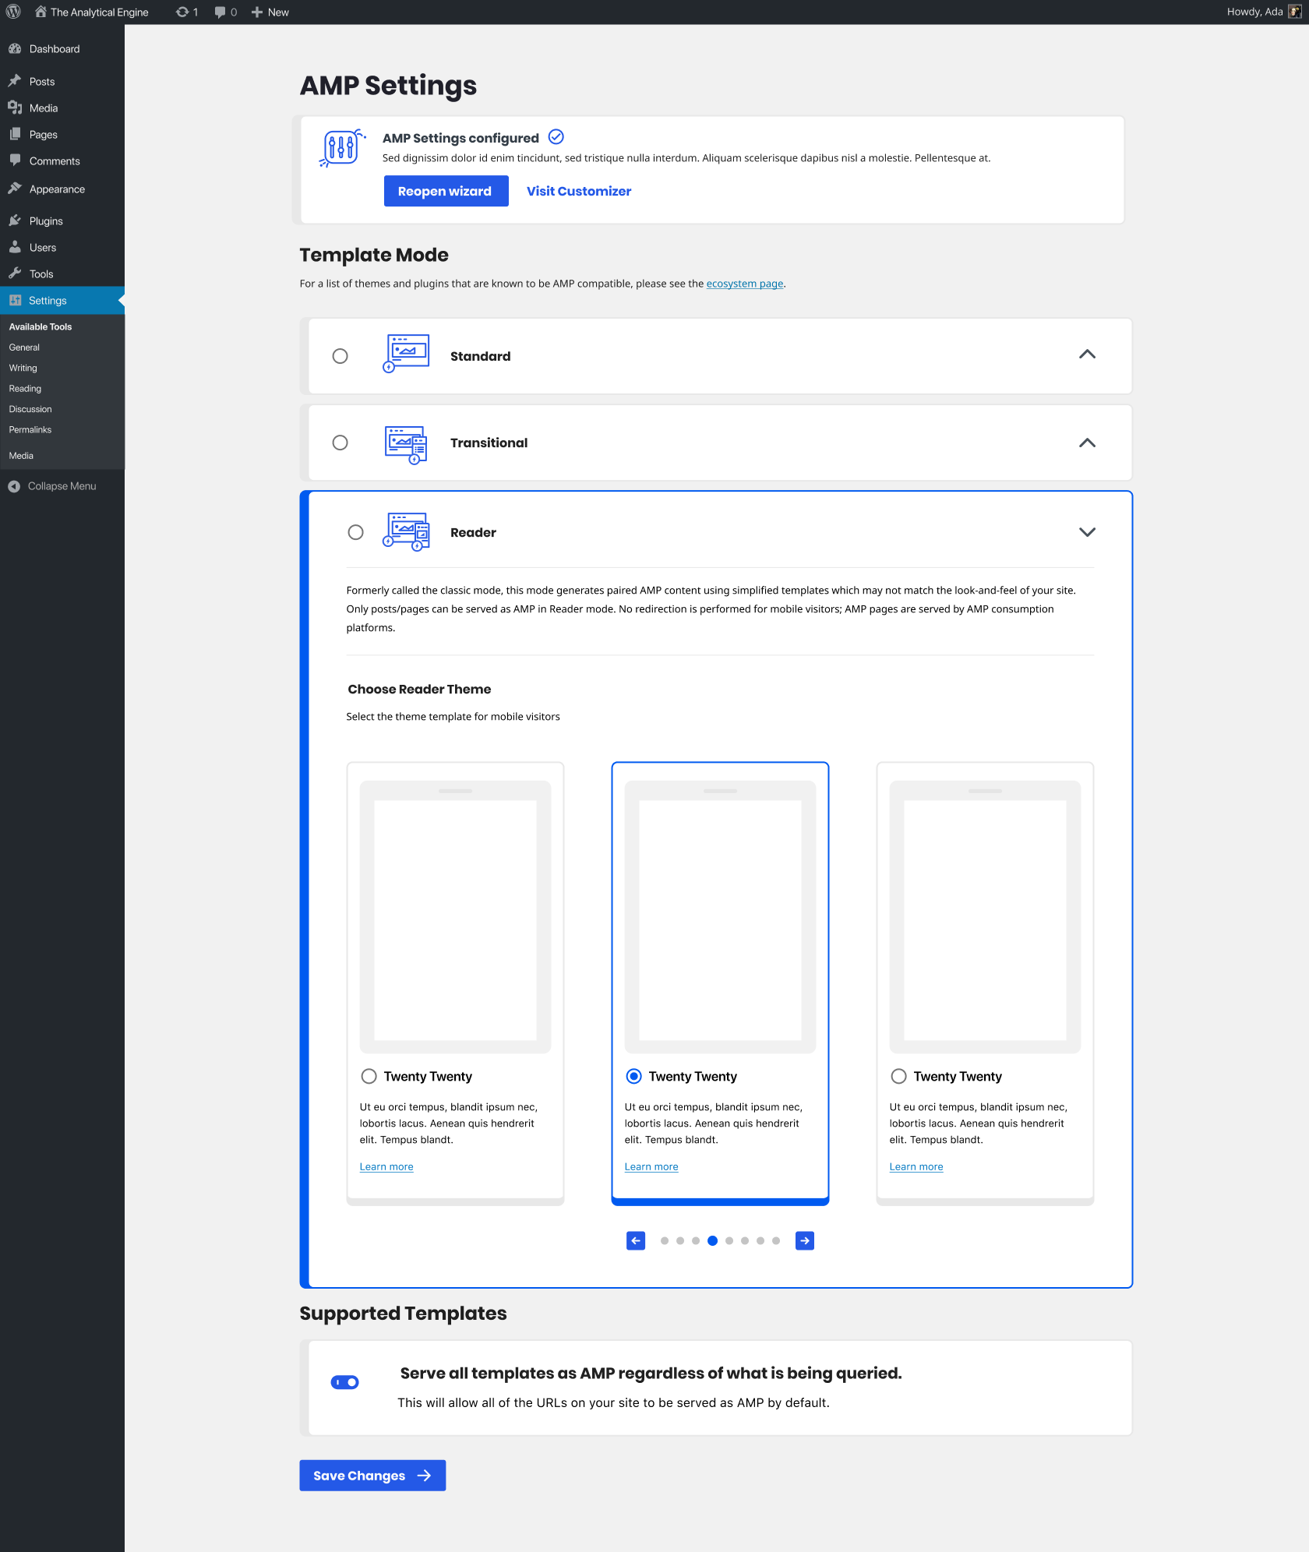1309x1552 pixels.
Task: Click the WordPress logo in the admin bar
Action: click(x=13, y=12)
